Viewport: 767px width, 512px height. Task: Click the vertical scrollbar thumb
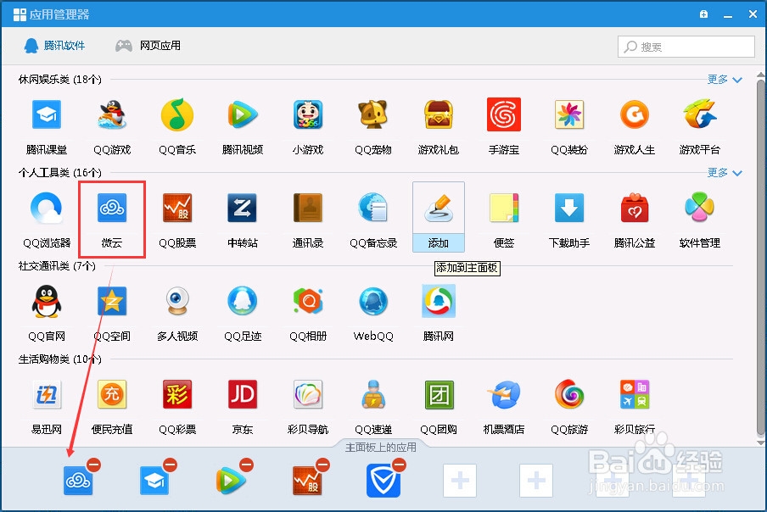761,257
